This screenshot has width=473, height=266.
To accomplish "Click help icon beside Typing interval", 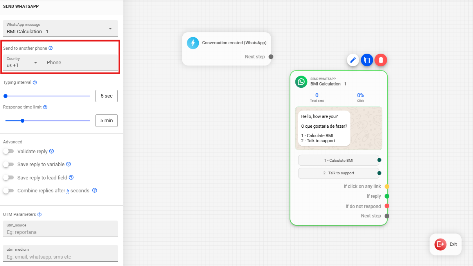I will [x=35, y=83].
